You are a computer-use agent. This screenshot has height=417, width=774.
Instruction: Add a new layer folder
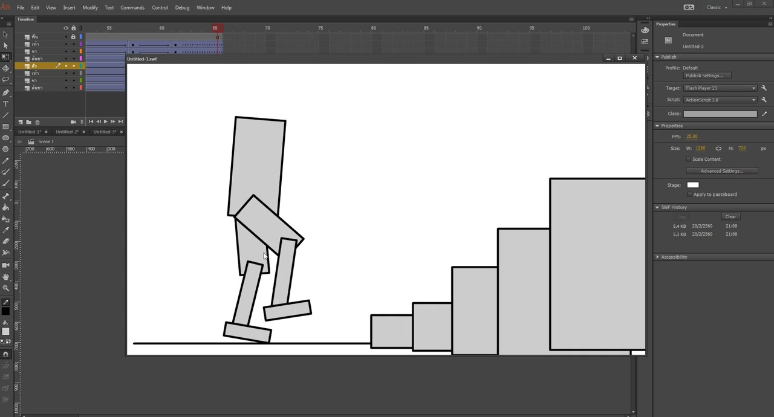(28, 122)
